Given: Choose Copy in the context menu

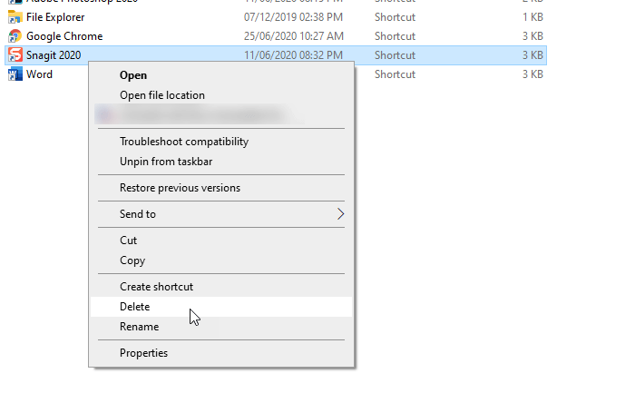Looking at the screenshot, I should (132, 260).
